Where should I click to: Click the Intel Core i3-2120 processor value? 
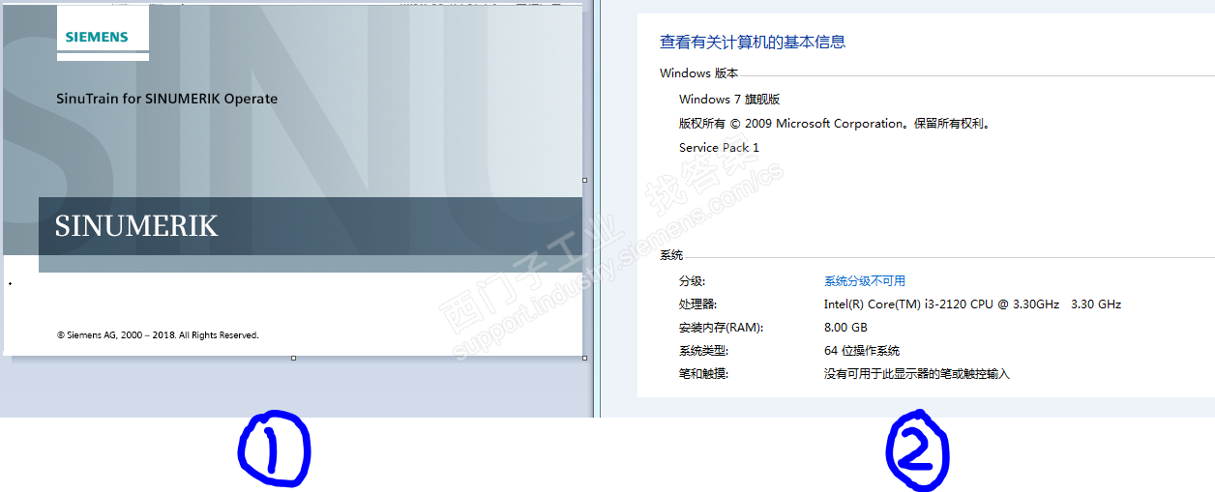point(972,304)
